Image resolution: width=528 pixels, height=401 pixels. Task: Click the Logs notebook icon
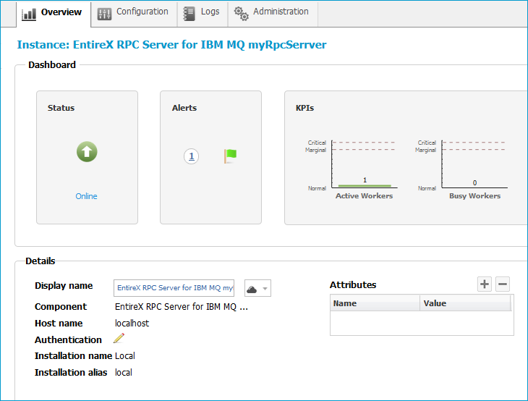click(x=189, y=14)
